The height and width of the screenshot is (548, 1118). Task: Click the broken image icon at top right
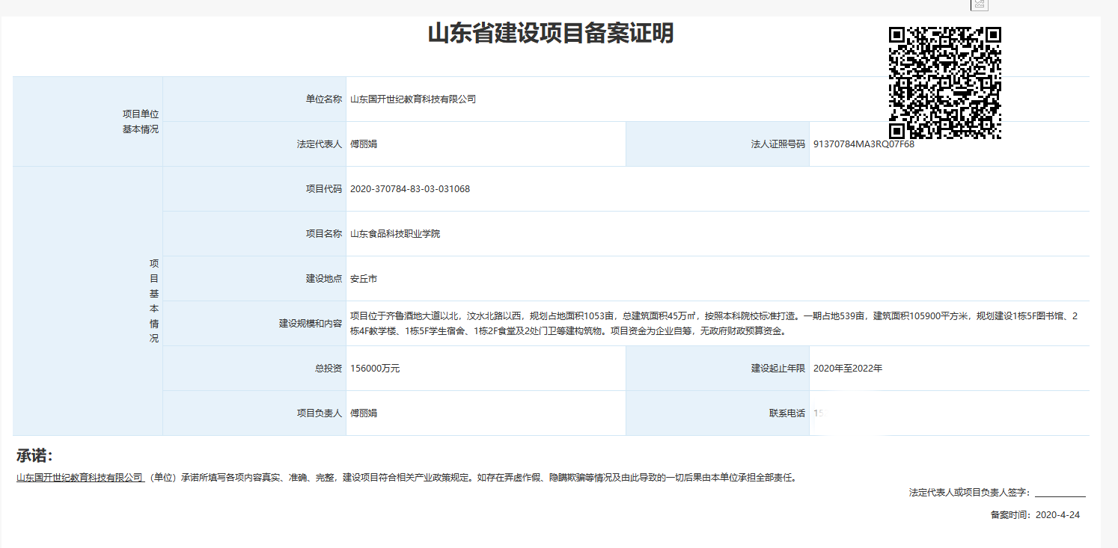click(x=980, y=4)
